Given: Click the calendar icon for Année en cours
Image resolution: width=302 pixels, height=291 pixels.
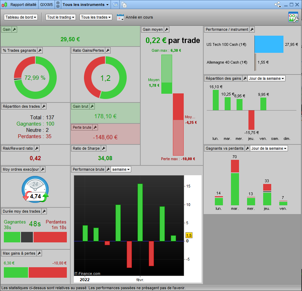Looking at the screenshot, I should (x=120, y=17).
